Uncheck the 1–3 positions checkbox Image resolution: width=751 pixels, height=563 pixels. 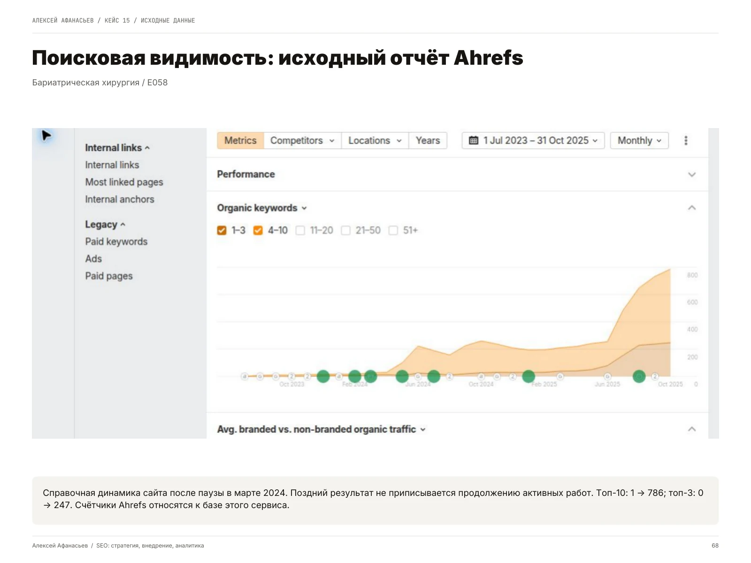pos(222,230)
